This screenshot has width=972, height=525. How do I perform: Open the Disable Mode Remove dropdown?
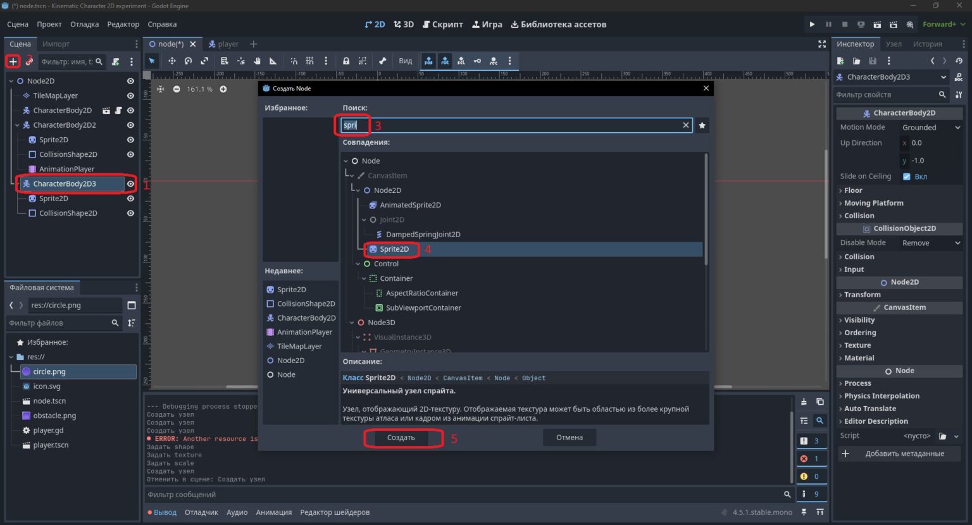pos(931,243)
